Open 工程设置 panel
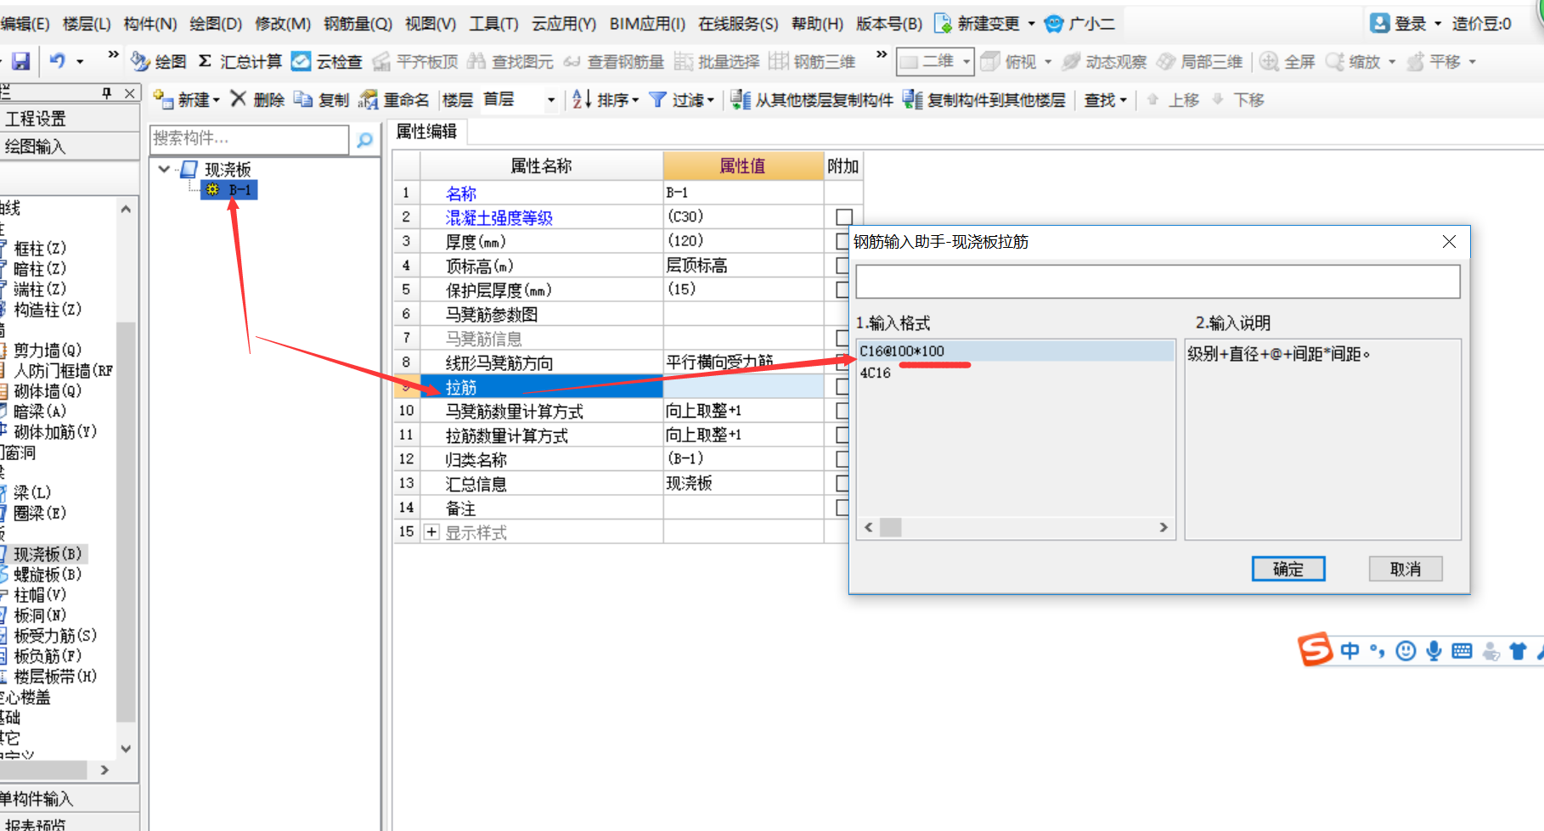1544x831 pixels. [70, 118]
